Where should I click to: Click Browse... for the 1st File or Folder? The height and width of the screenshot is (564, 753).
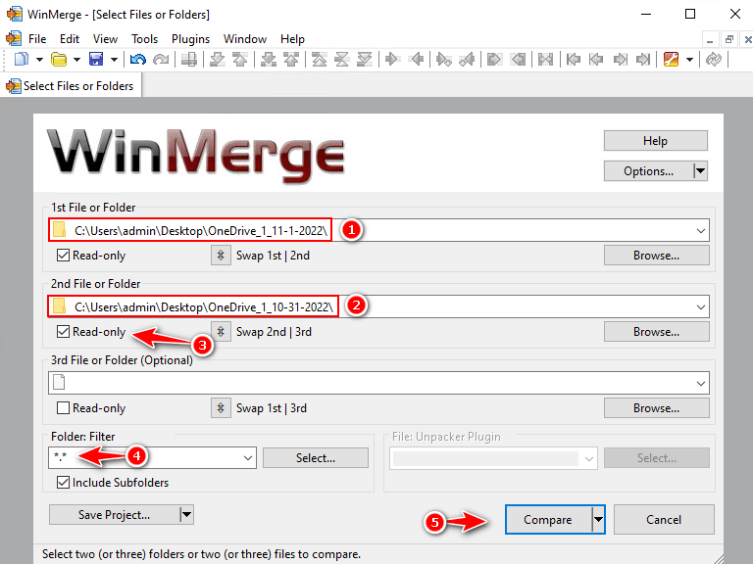point(657,256)
